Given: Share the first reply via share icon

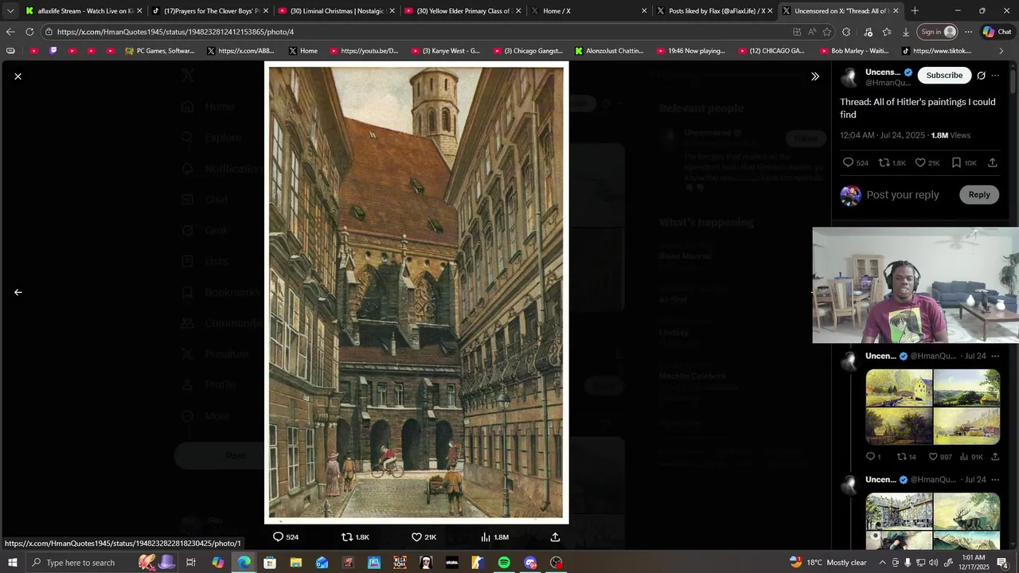Looking at the screenshot, I should [x=995, y=457].
